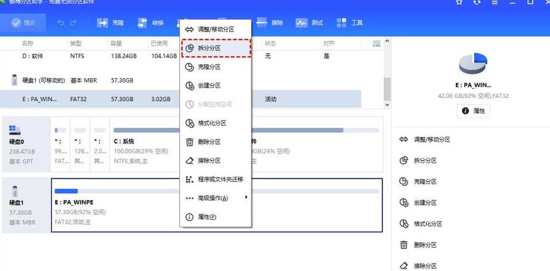
Task: Choose 程序或文件夹迁移 in the context menu
Action: [x=216, y=179]
